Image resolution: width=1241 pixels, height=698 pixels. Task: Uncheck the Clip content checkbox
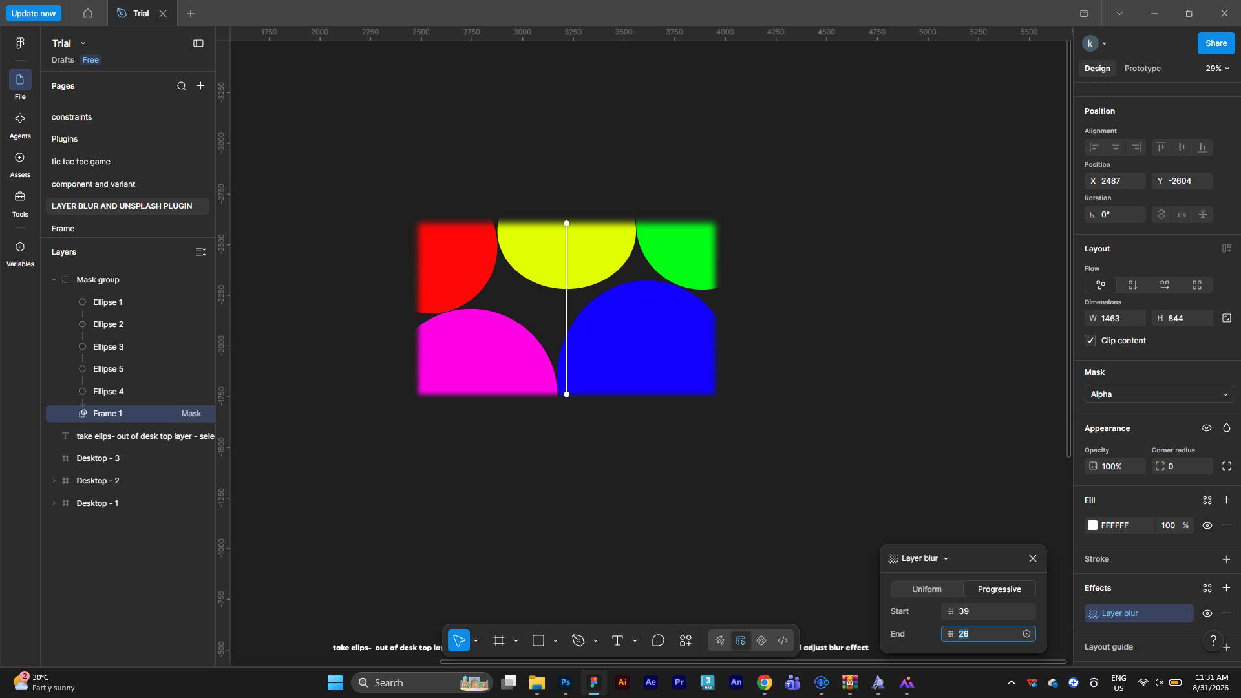pos(1090,341)
